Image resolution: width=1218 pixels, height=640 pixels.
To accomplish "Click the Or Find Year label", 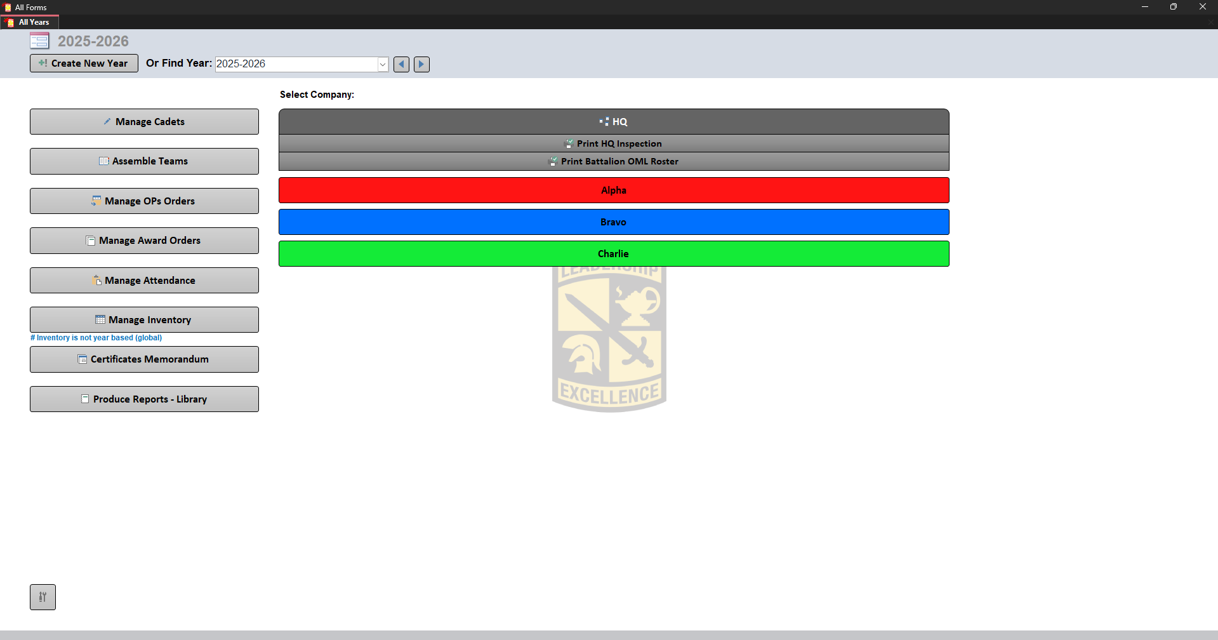I will click(x=179, y=63).
